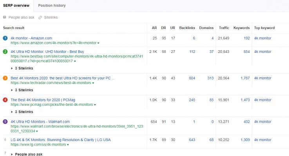Open the Best Buy 4K Ultra HD Monitor result
Image resolution: width=289 pixels, height=156 pixels.
pyautogui.click(x=47, y=52)
